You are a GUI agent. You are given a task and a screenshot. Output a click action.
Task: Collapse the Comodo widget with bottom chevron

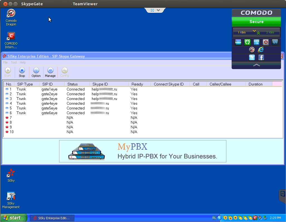(256, 65)
